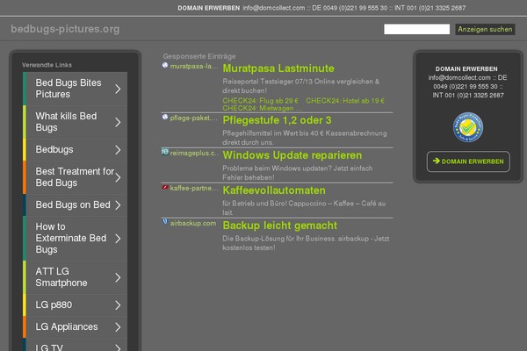The height and width of the screenshot is (351, 527).
Task: Click Die Backup-Lösung description text
Action: [306, 243]
